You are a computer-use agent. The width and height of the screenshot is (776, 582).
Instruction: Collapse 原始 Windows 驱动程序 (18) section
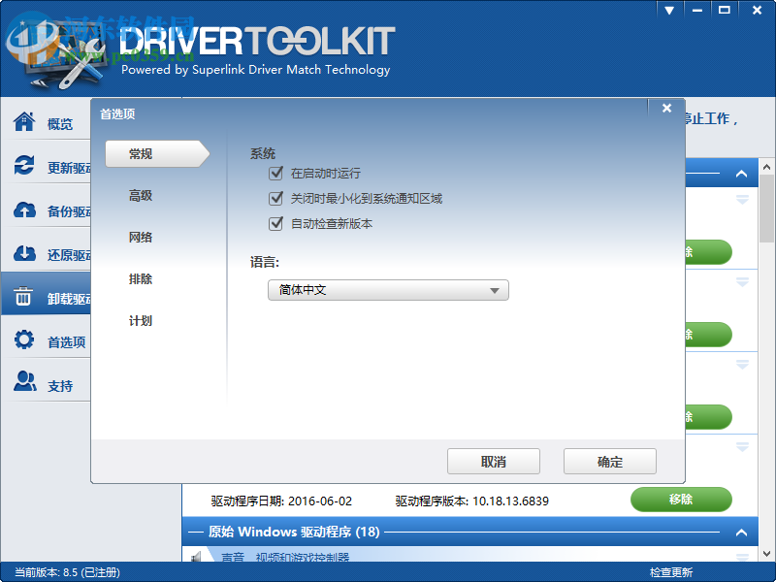coord(741,532)
